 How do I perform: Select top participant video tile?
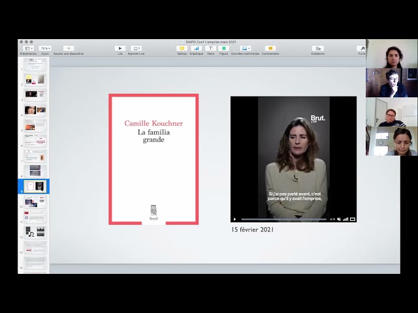[x=392, y=53]
